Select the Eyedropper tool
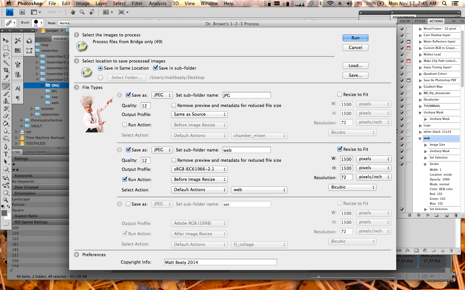The height and width of the screenshot is (290, 465). point(6,77)
